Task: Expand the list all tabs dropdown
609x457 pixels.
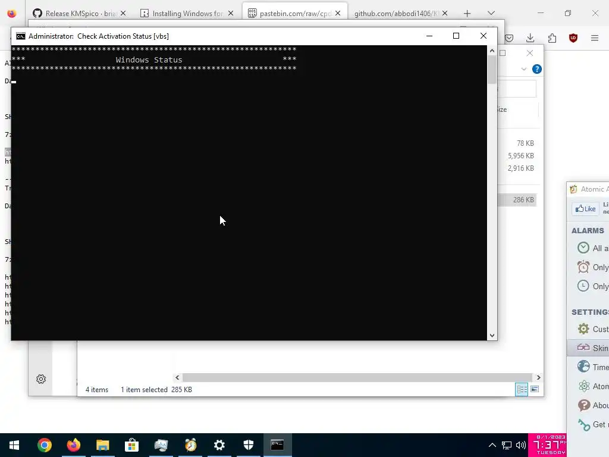Action: click(491, 13)
